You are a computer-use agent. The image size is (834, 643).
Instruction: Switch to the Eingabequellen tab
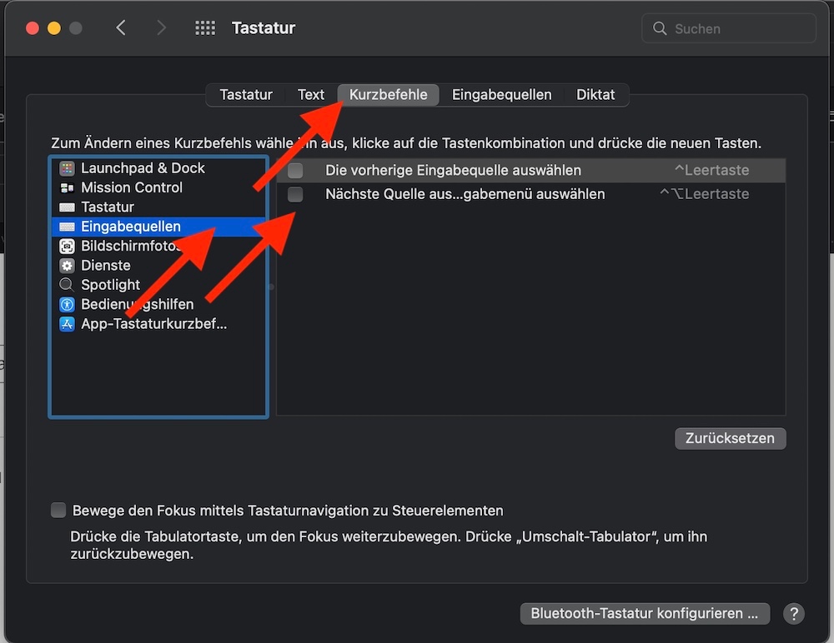(x=501, y=95)
